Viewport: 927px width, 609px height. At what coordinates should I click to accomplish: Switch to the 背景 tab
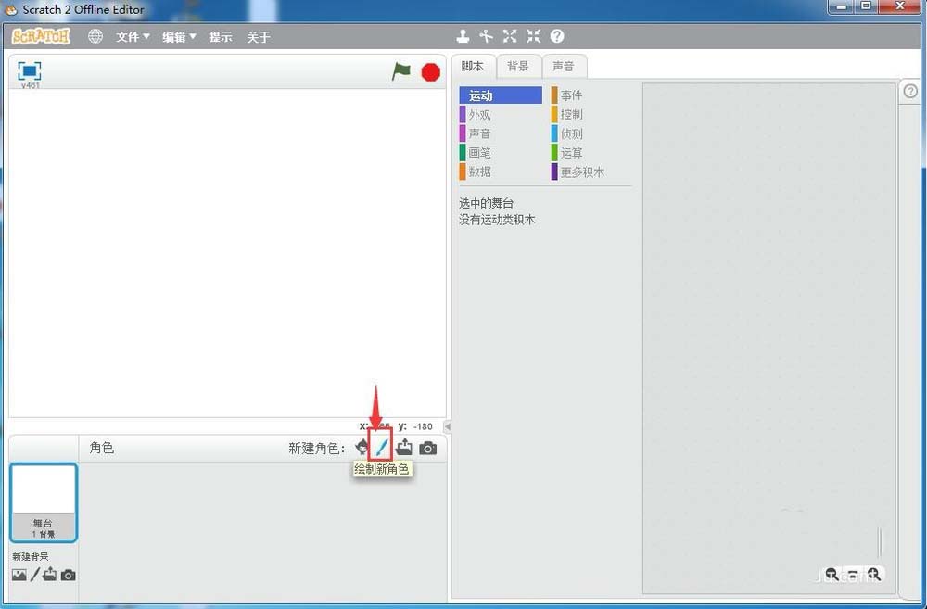click(518, 66)
